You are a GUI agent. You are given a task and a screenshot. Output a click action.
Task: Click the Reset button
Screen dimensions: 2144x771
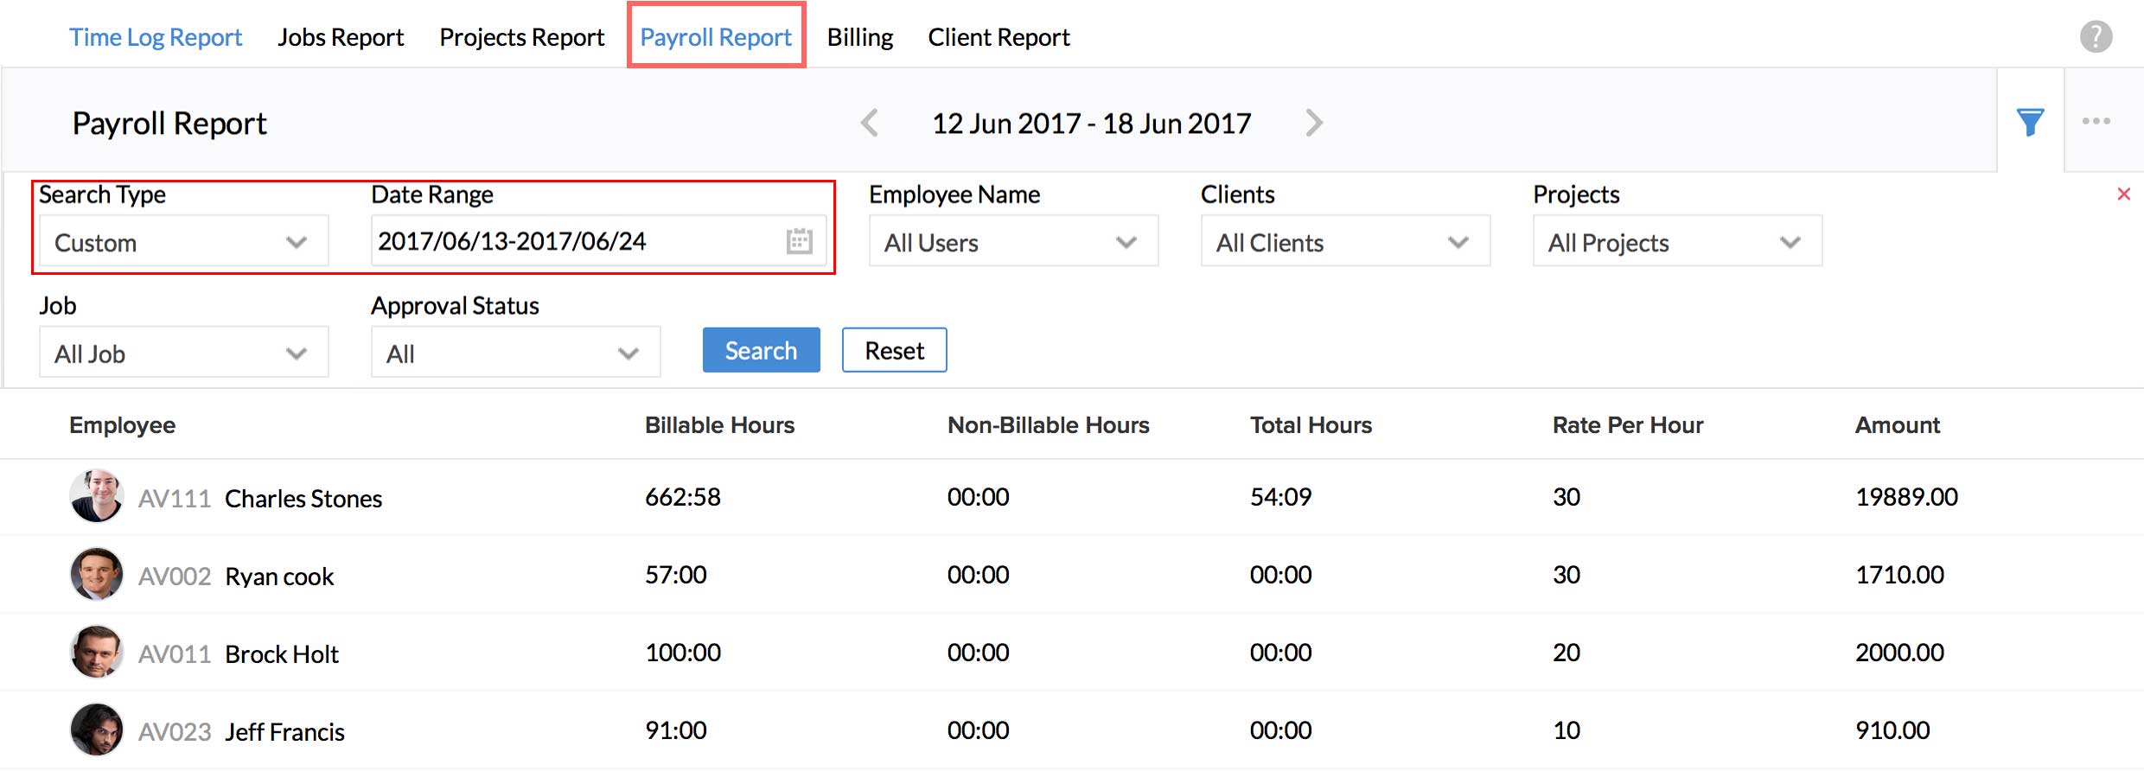(x=894, y=350)
